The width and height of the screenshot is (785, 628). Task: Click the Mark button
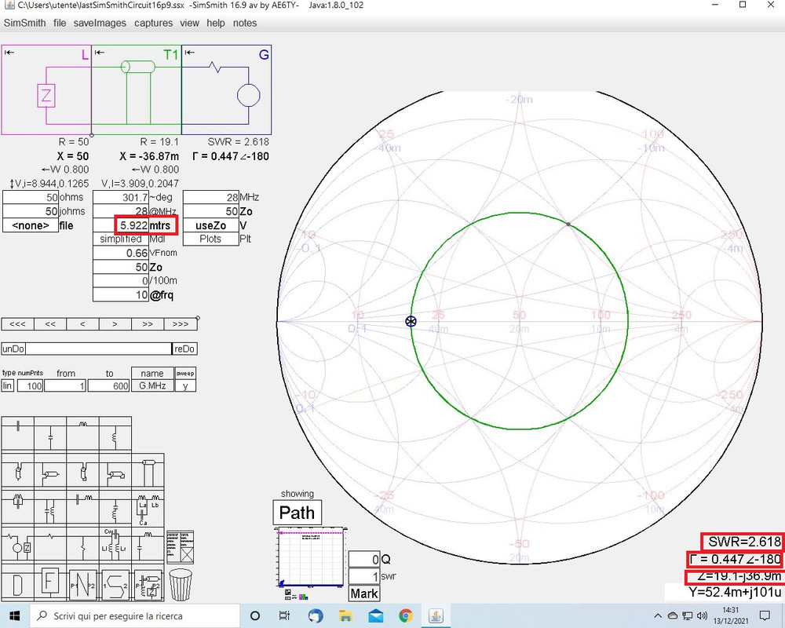(x=364, y=594)
